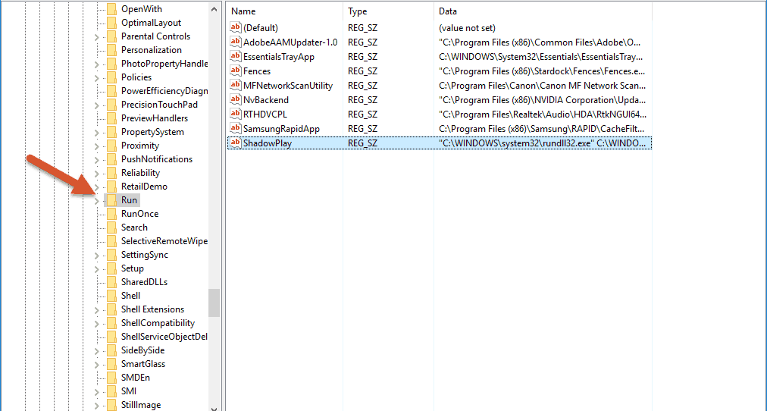Click the NvBackend string value icon

(236, 100)
